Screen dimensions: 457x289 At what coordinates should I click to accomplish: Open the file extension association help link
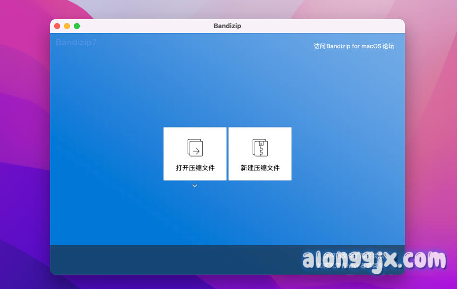pos(355,255)
